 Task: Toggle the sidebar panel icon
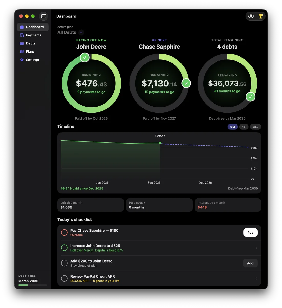coord(44,16)
